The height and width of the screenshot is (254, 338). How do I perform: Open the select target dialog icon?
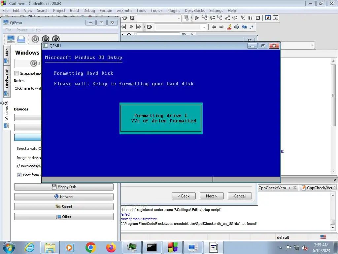click(186, 18)
